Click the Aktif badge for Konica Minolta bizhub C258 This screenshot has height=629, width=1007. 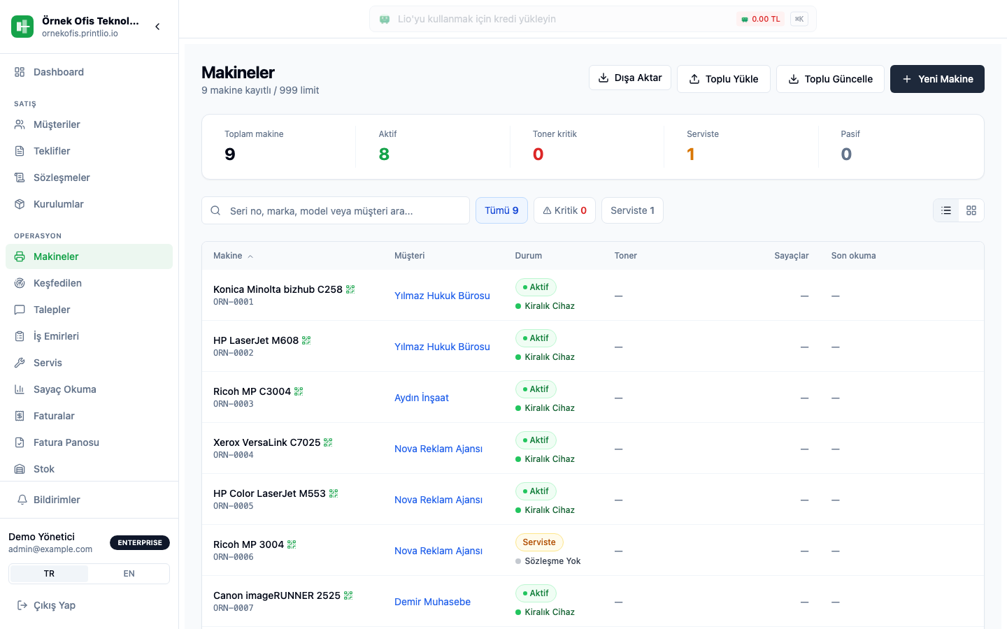(536, 287)
